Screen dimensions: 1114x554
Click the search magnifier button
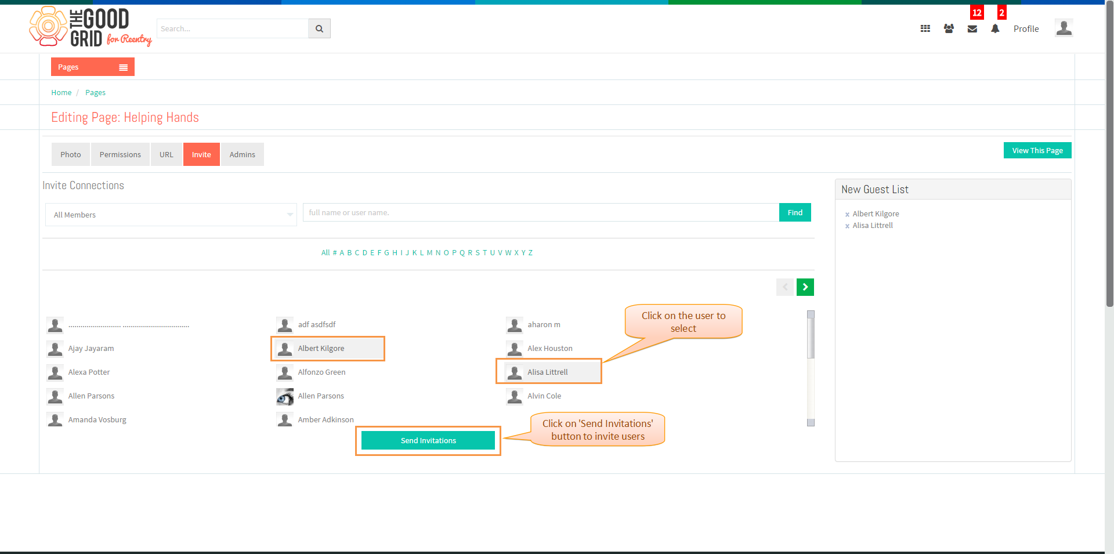319,28
